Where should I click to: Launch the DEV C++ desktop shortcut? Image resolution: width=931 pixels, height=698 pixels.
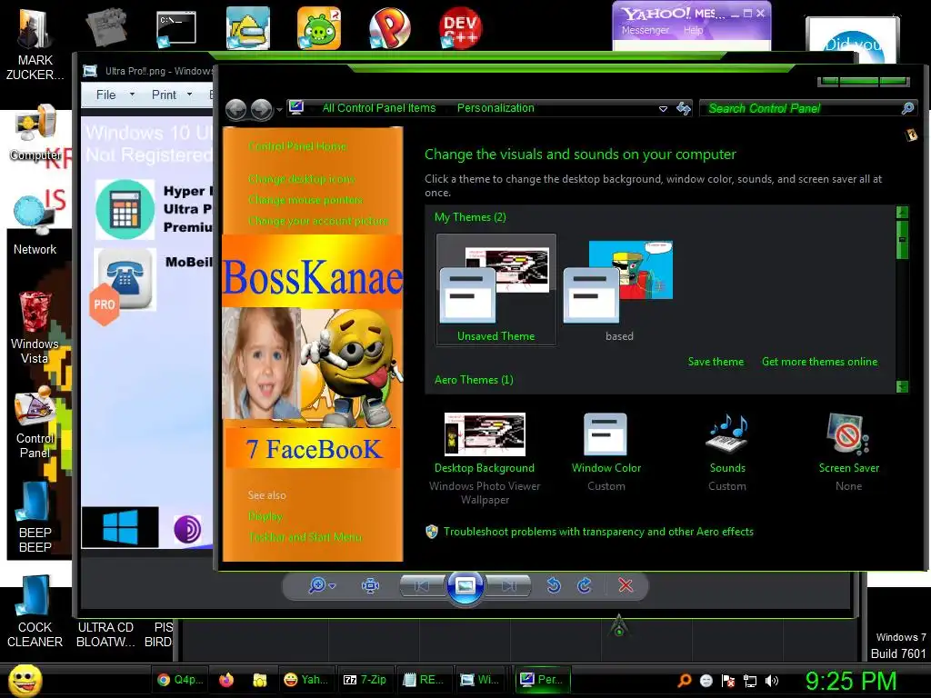point(460,28)
